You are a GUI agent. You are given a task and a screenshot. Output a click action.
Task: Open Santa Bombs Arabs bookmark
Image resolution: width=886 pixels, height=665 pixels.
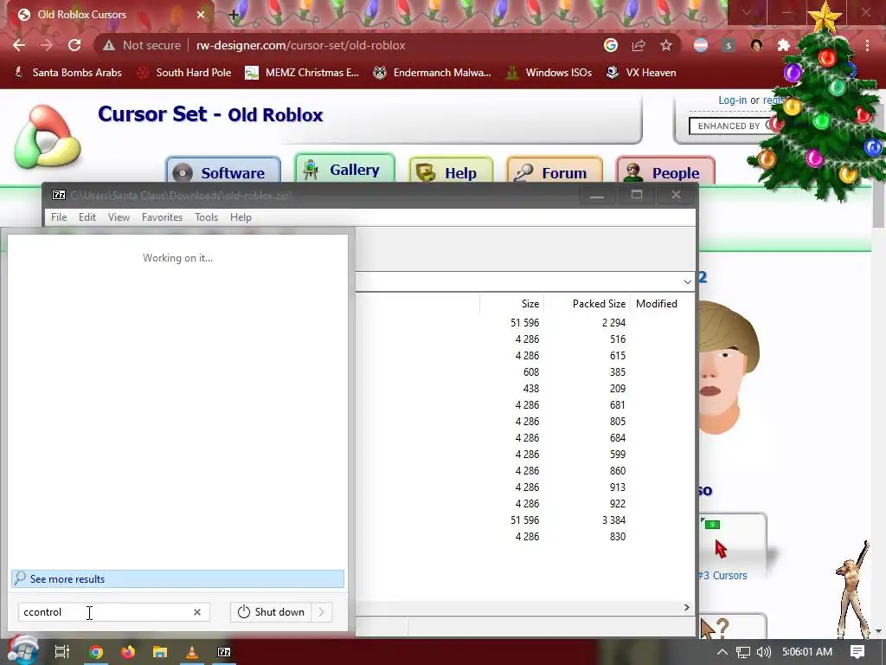click(x=67, y=73)
